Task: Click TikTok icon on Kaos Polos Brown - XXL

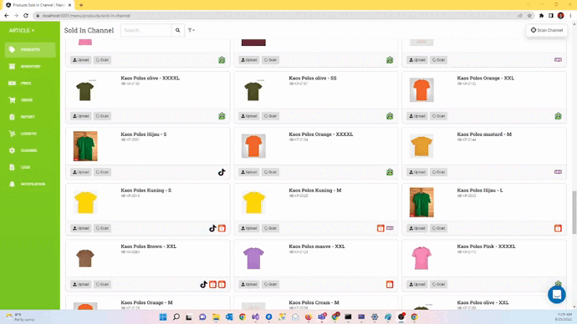Action: (203, 284)
